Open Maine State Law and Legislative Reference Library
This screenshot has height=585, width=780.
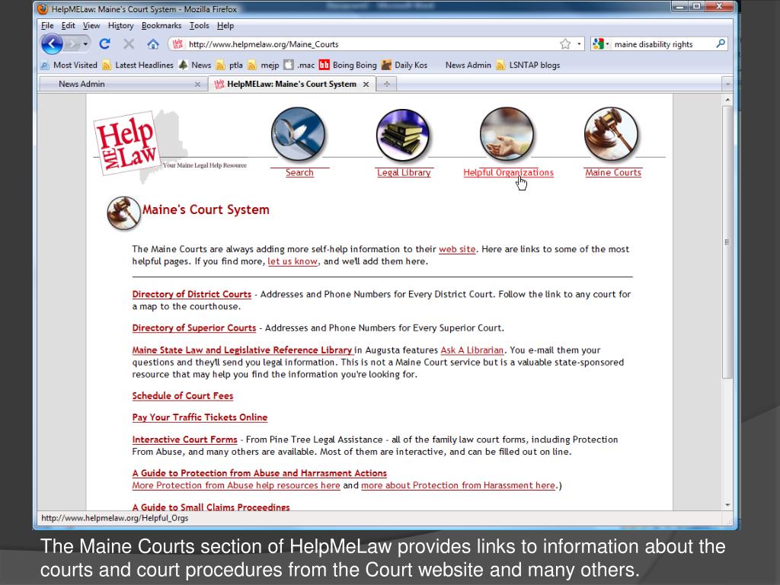click(241, 350)
